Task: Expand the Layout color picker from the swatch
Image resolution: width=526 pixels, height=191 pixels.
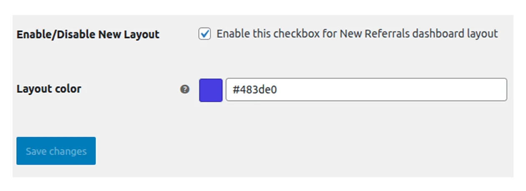Action: [211, 90]
